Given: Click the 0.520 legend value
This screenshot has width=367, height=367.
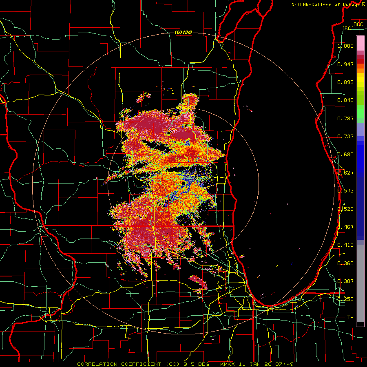Looking at the screenshot, I should (345, 209).
